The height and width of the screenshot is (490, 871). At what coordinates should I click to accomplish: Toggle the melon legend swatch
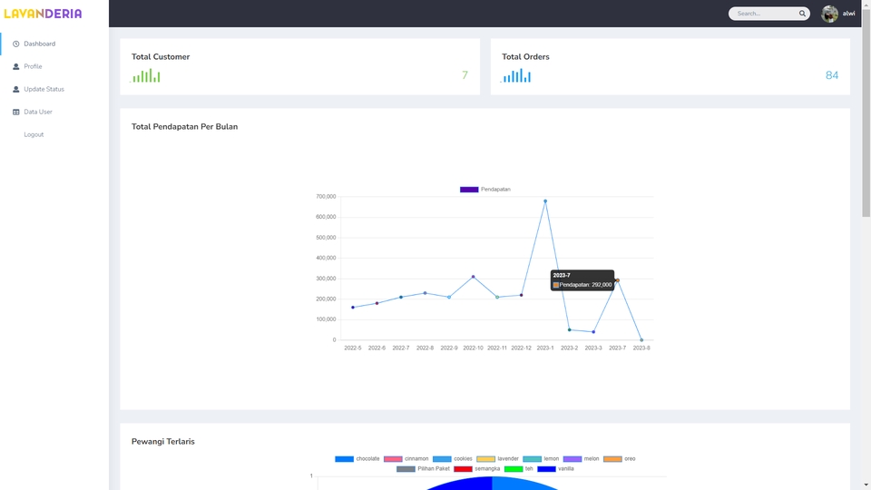click(573, 459)
